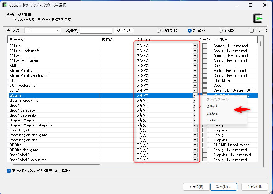Viewport: 273px width, 194px height.
Task: Click the 次へ(N) > button
Action: pos(223,187)
